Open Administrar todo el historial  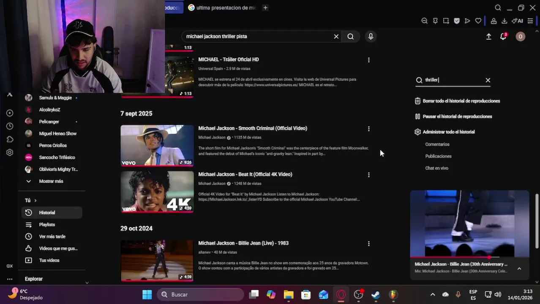(445, 132)
